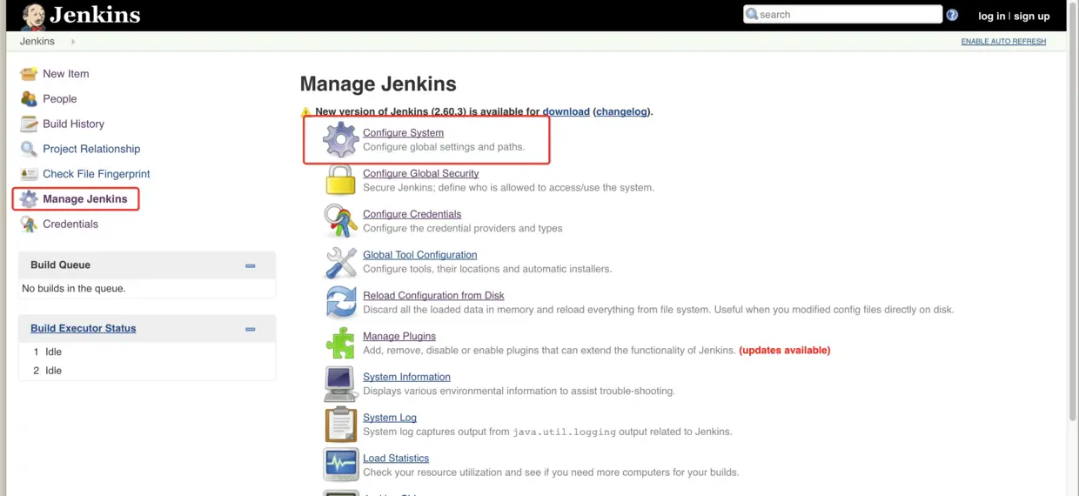Viewport: 1079px width, 496px height.
Task: Open Reload Configuration from Disk link
Action: click(433, 295)
